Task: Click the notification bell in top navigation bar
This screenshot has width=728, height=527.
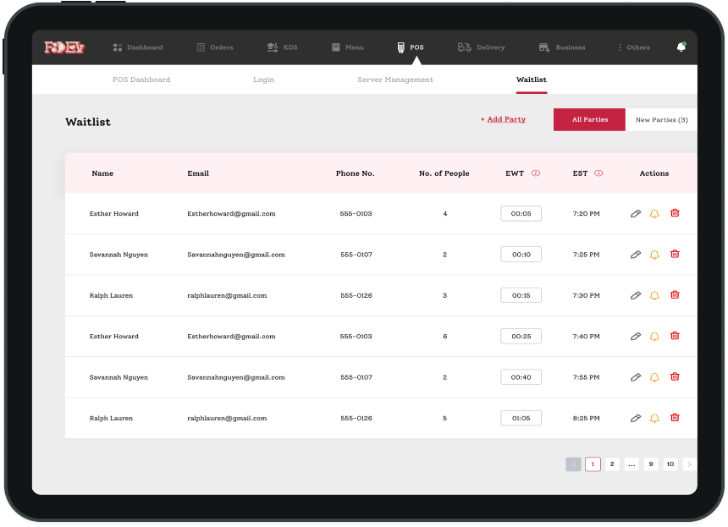Action: 681,47
